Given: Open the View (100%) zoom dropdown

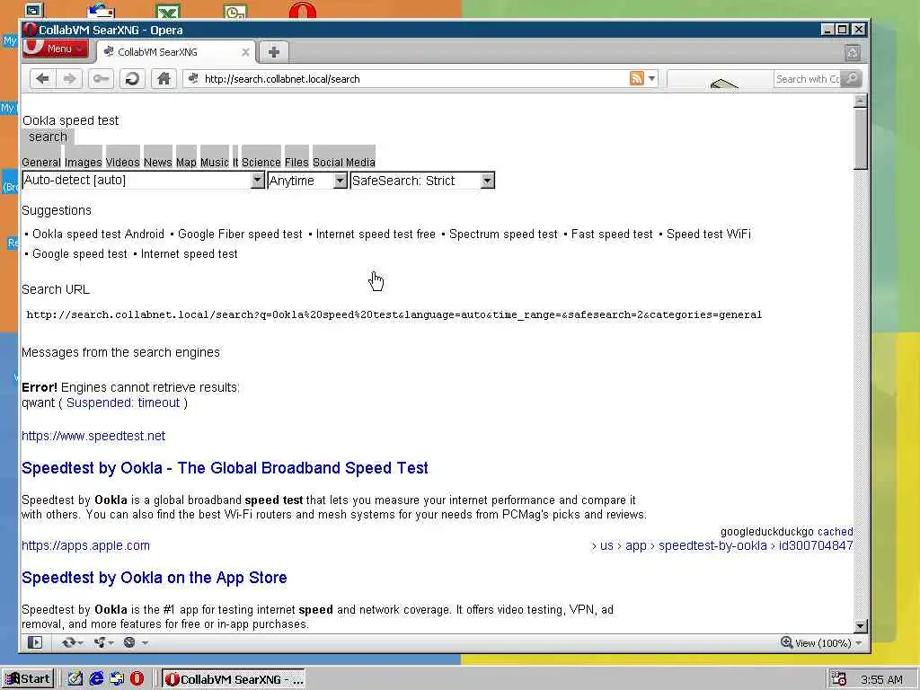Looking at the screenshot, I should [x=821, y=643].
